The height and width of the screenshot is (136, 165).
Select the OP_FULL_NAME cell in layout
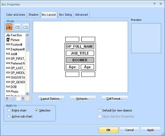[80, 47]
